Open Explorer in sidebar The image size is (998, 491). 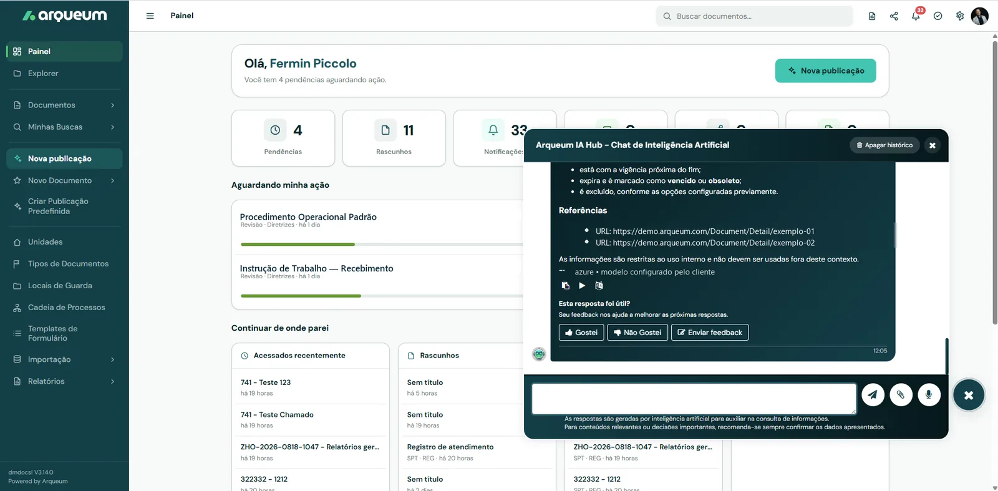tap(64, 73)
